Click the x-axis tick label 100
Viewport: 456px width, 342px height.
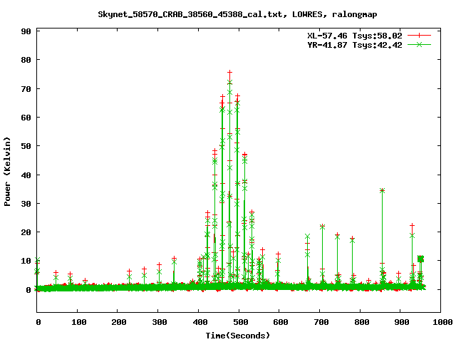point(78,322)
